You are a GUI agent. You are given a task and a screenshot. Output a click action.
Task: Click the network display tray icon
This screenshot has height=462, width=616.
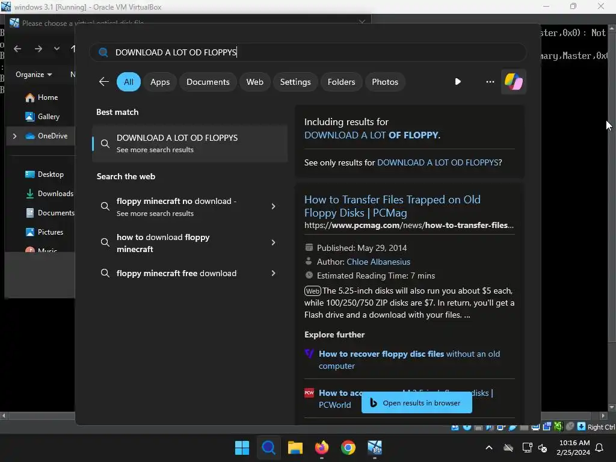click(x=527, y=448)
